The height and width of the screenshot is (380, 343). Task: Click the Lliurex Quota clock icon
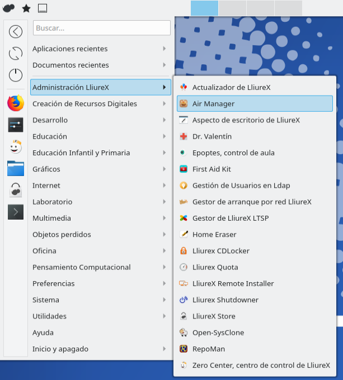pos(184,267)
